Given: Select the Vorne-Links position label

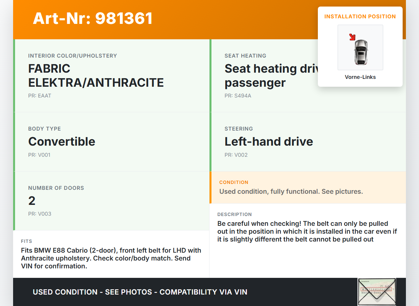Looking at the screenshot, I should pyautogui.click(x=360, y=77).
